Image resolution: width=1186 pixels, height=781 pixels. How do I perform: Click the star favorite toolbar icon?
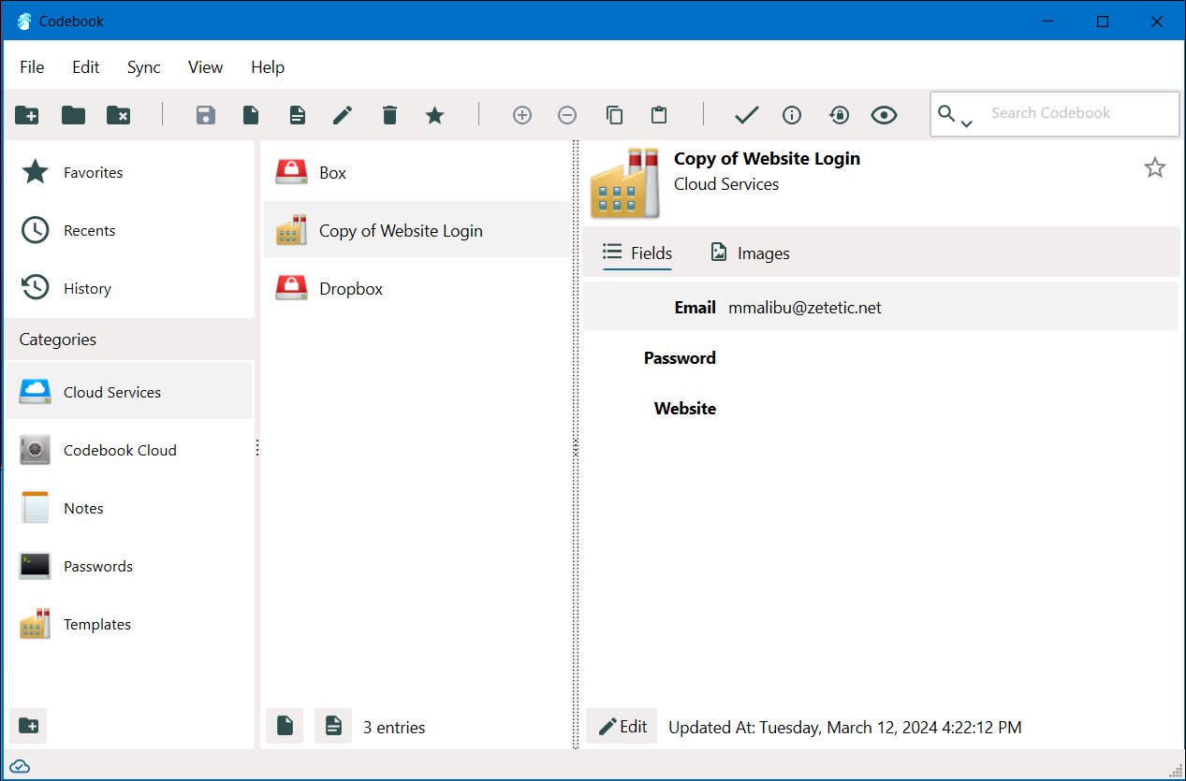click(434, 115)
